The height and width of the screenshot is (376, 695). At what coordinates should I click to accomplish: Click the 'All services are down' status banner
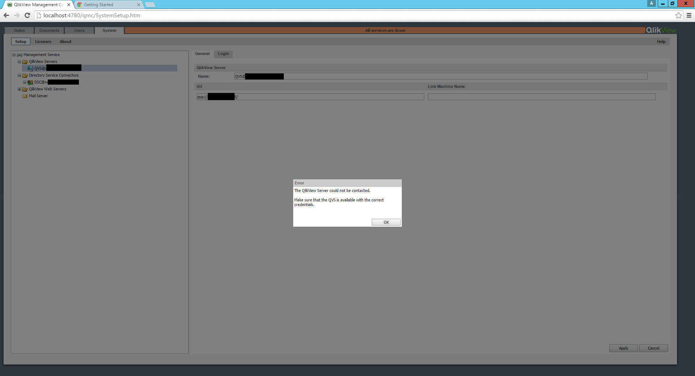click(385, 30)
